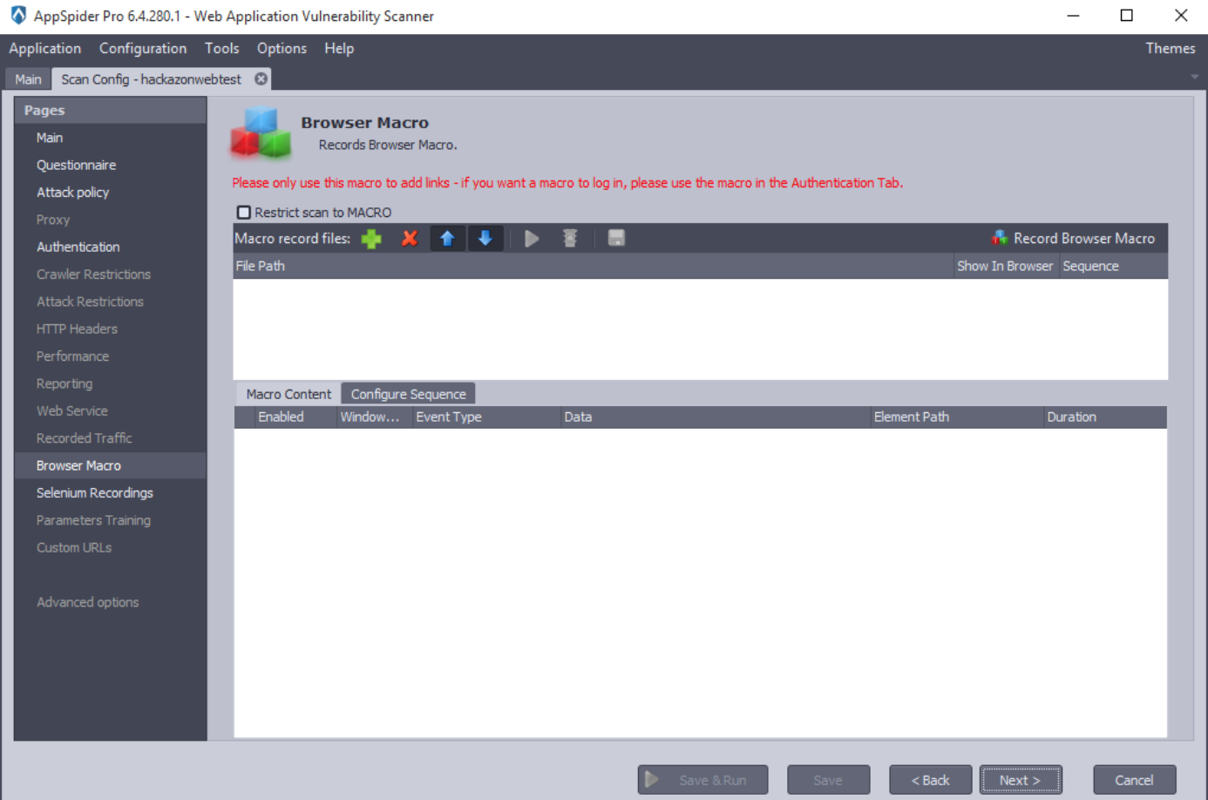The image size is (1208, 800).
Task: Open the Tools menu
Action: 222,48
